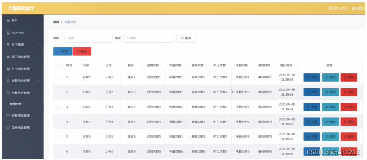The width and height of the screenshot is (367, 160).
Task: Click 删除 for row 名称5
Action: [x=349, y=136]
